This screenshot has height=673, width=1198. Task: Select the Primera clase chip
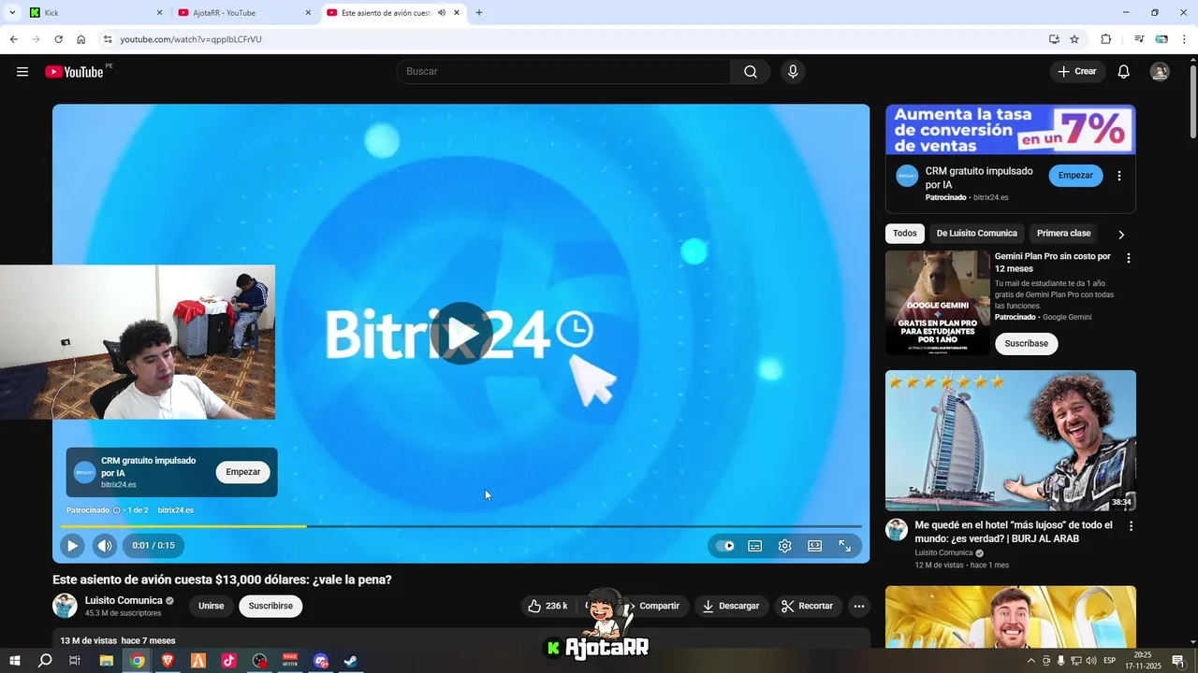1064,234
